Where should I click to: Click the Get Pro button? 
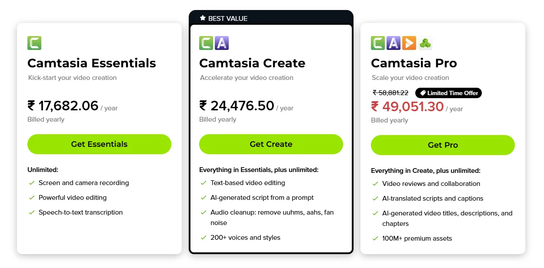pos(443,145)
